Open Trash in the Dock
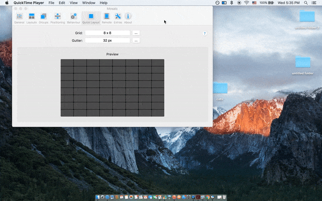 pos(224,197)
